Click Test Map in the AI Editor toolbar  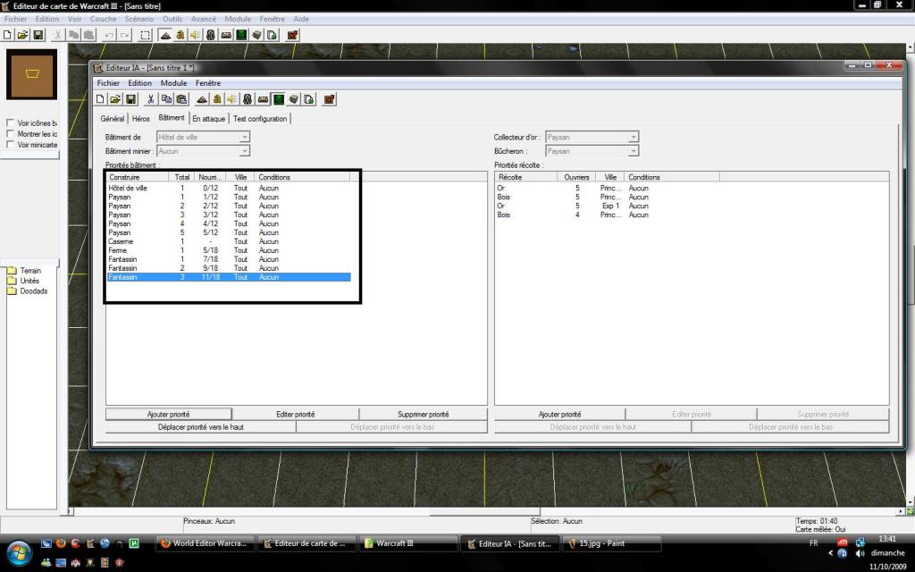click(329, 100)
